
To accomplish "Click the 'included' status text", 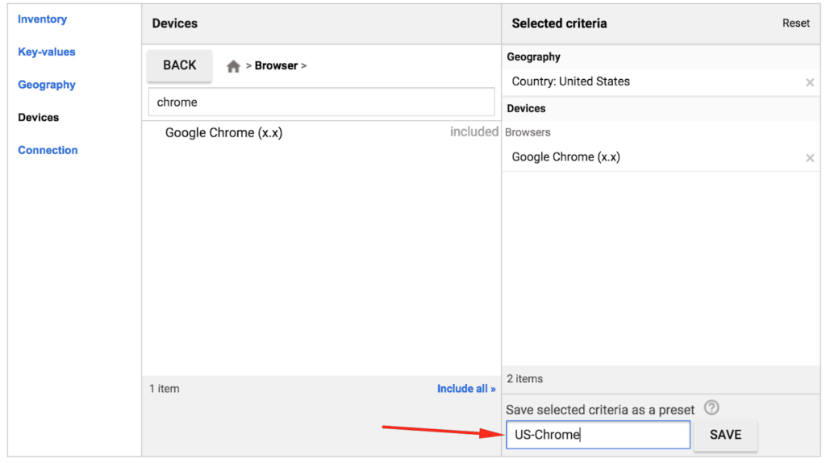I will [x=474, y=131].
